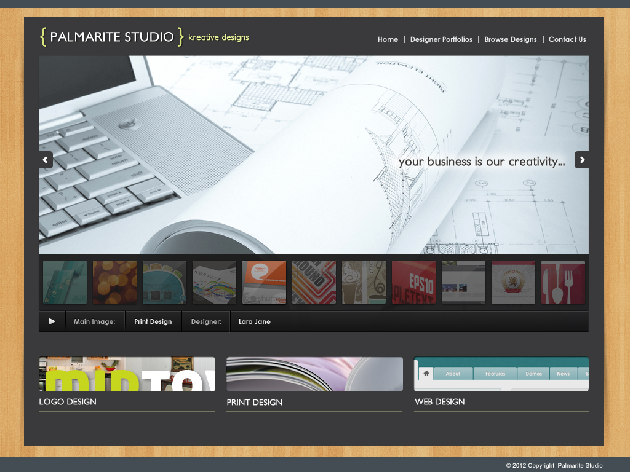630x472 pixels.
Task: Open the Print Design category image
Action: point(314,374)
